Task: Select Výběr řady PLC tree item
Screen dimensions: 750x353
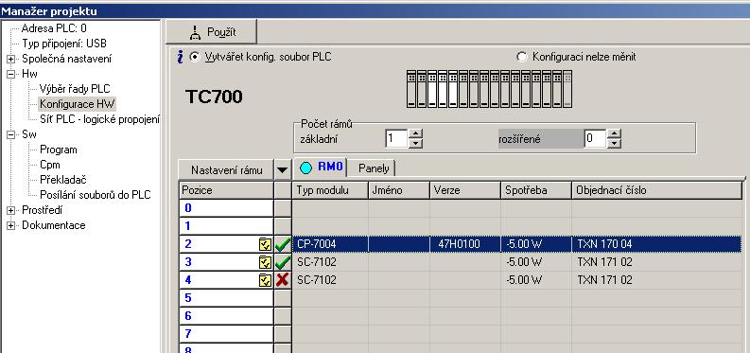Action: 75,89
